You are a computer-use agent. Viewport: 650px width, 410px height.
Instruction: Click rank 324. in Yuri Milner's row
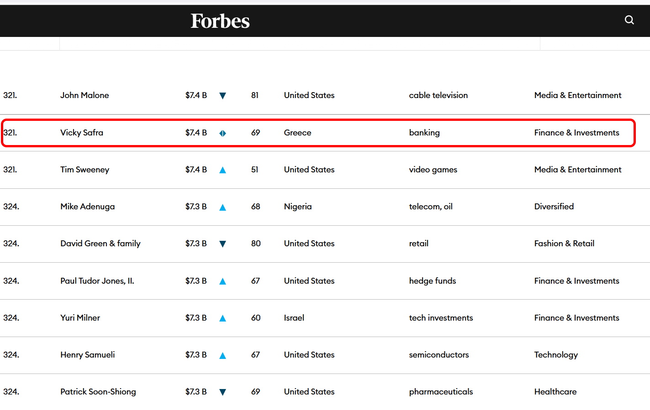(x=11, y=318)
